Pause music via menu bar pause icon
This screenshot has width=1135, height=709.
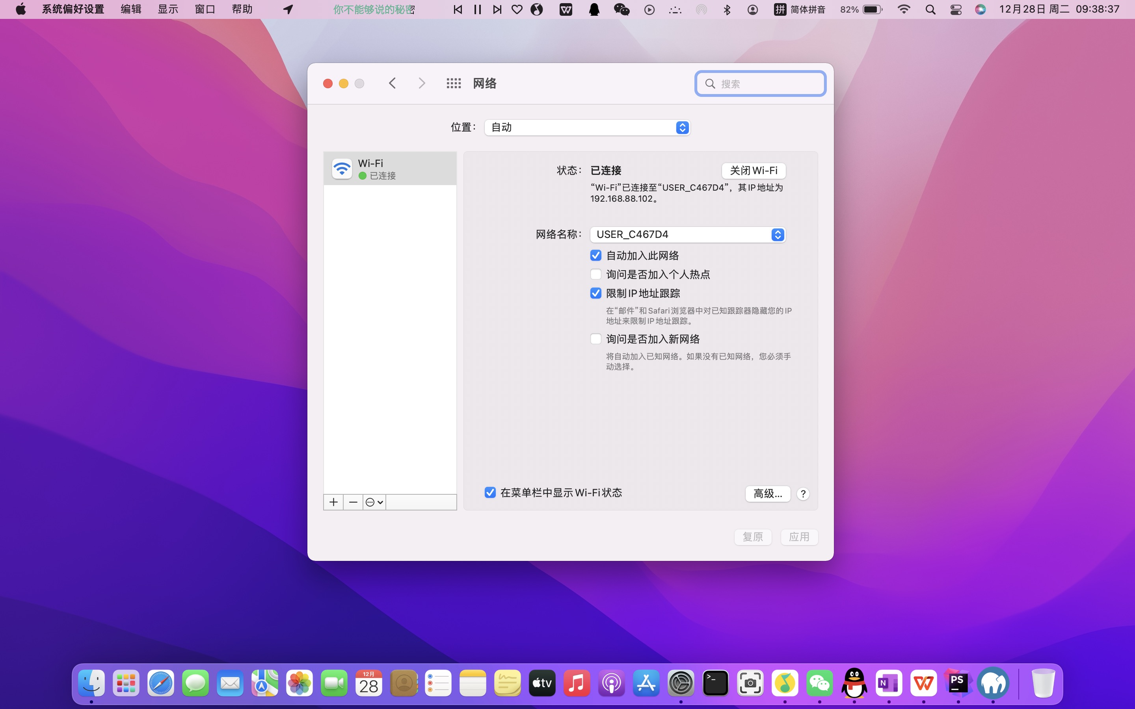[478, 9]
